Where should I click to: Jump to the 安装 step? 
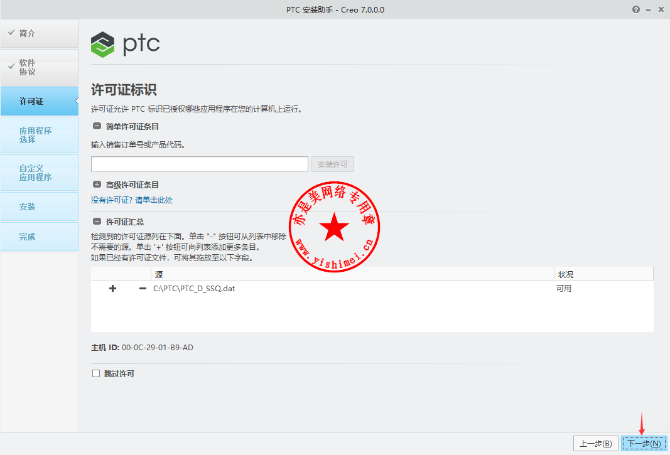[40, 206]
